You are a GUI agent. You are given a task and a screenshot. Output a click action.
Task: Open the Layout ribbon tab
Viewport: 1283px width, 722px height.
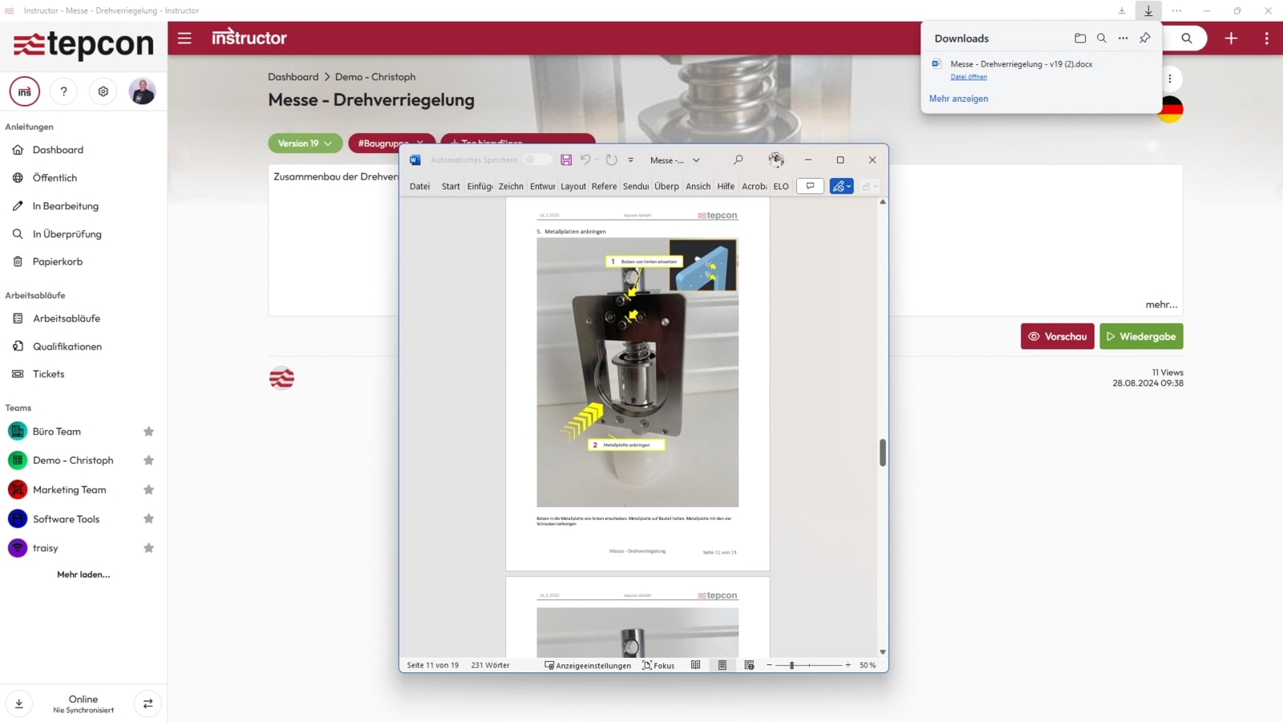coord(573,186)
